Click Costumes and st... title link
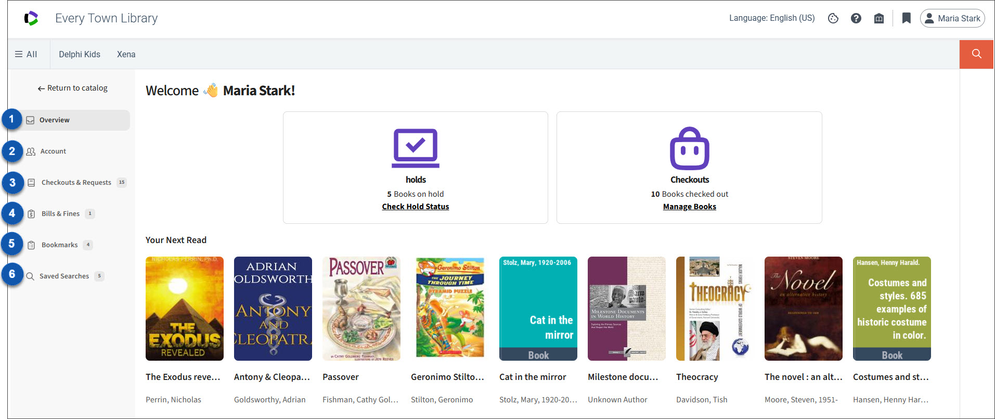 coord(891,377)
